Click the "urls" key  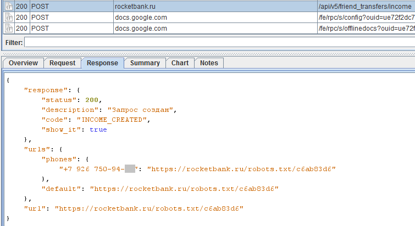(37, 149)
